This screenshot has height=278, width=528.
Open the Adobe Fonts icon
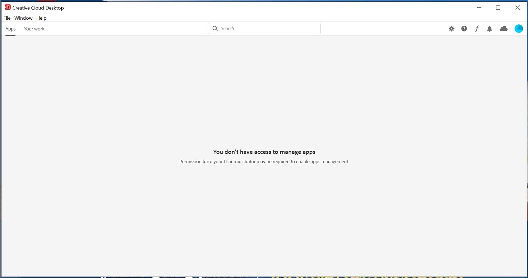477,29
